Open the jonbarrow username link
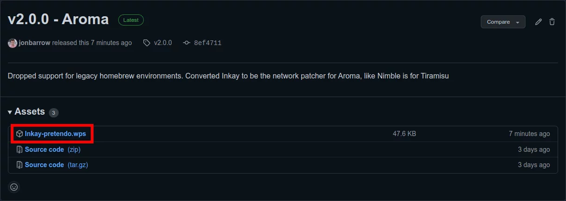Image resolution: width=566 pixels, height=201 pixels. pos(34,43)
